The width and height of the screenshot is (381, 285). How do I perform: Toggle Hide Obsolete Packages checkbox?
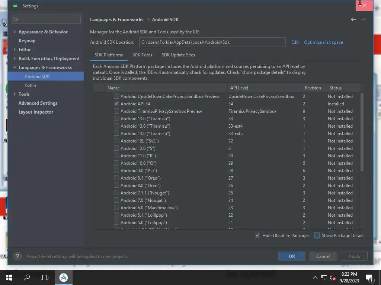[257, 235]
